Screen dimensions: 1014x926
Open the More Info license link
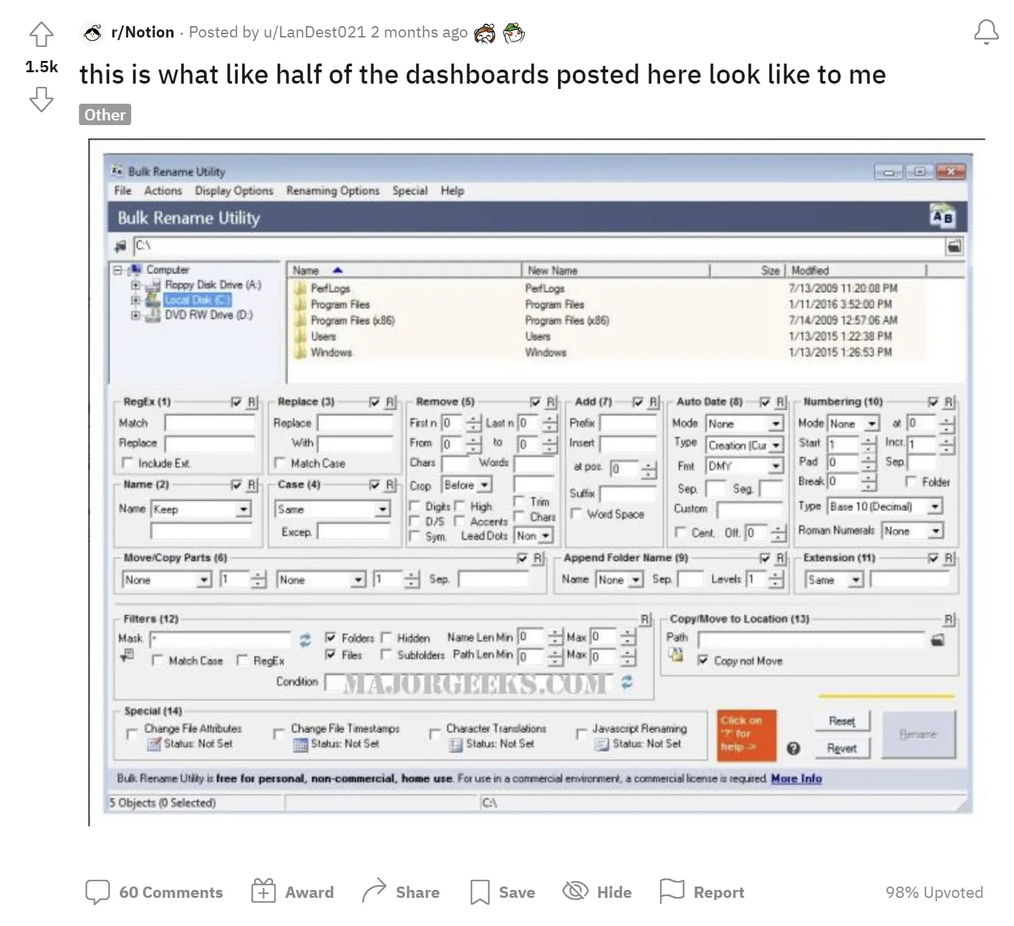coord(796,778)
